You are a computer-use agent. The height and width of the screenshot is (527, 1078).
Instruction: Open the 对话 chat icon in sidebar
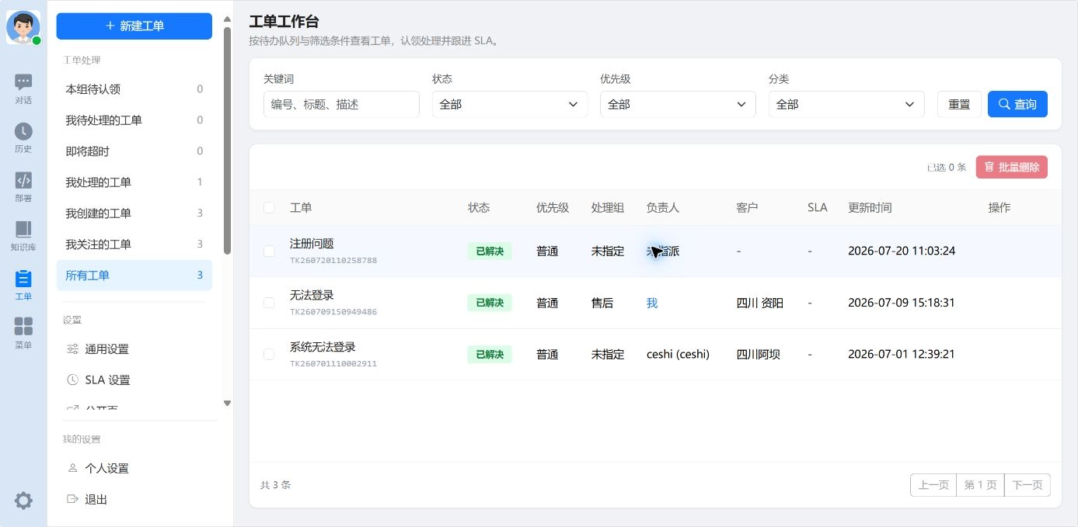(x=23, y=82)
